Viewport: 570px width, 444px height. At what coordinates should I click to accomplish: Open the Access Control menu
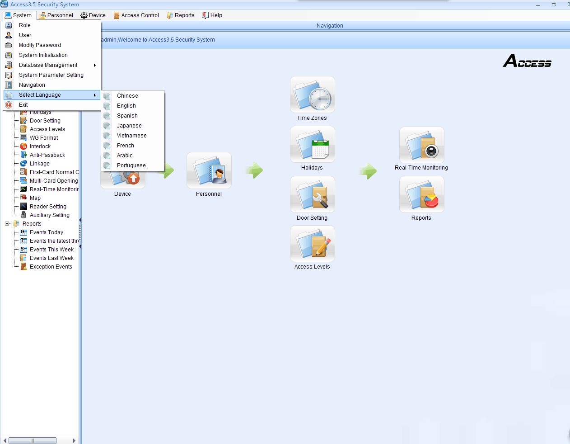(136, 15)
